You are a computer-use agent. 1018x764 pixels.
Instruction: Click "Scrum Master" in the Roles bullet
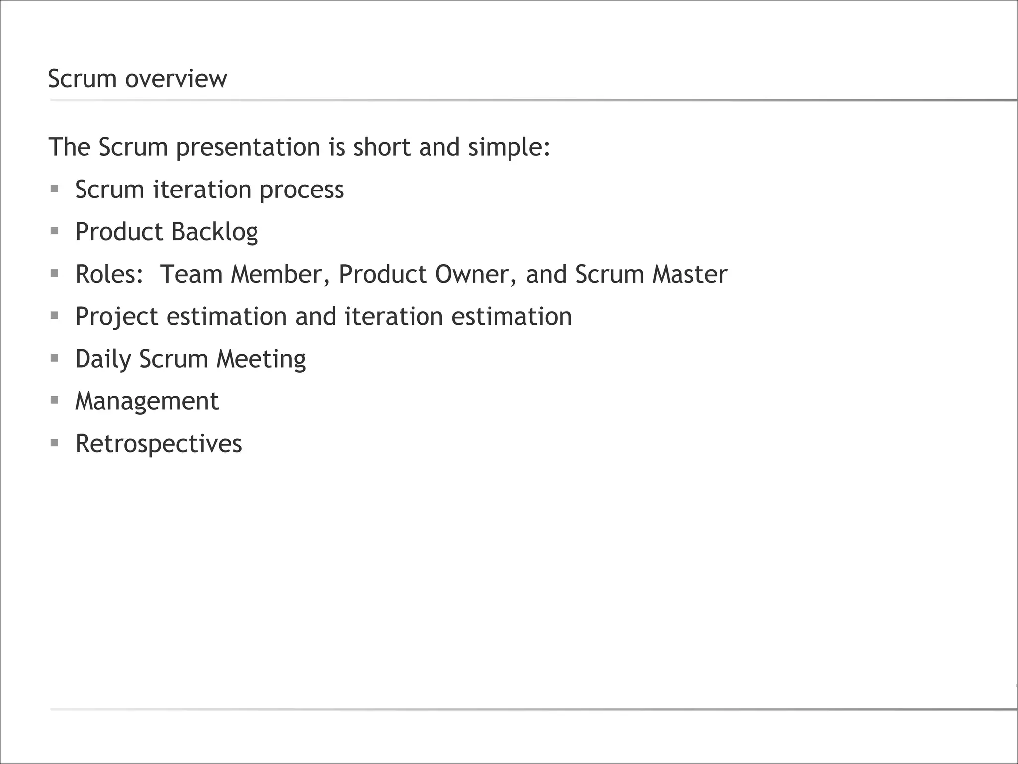[651, 274]
